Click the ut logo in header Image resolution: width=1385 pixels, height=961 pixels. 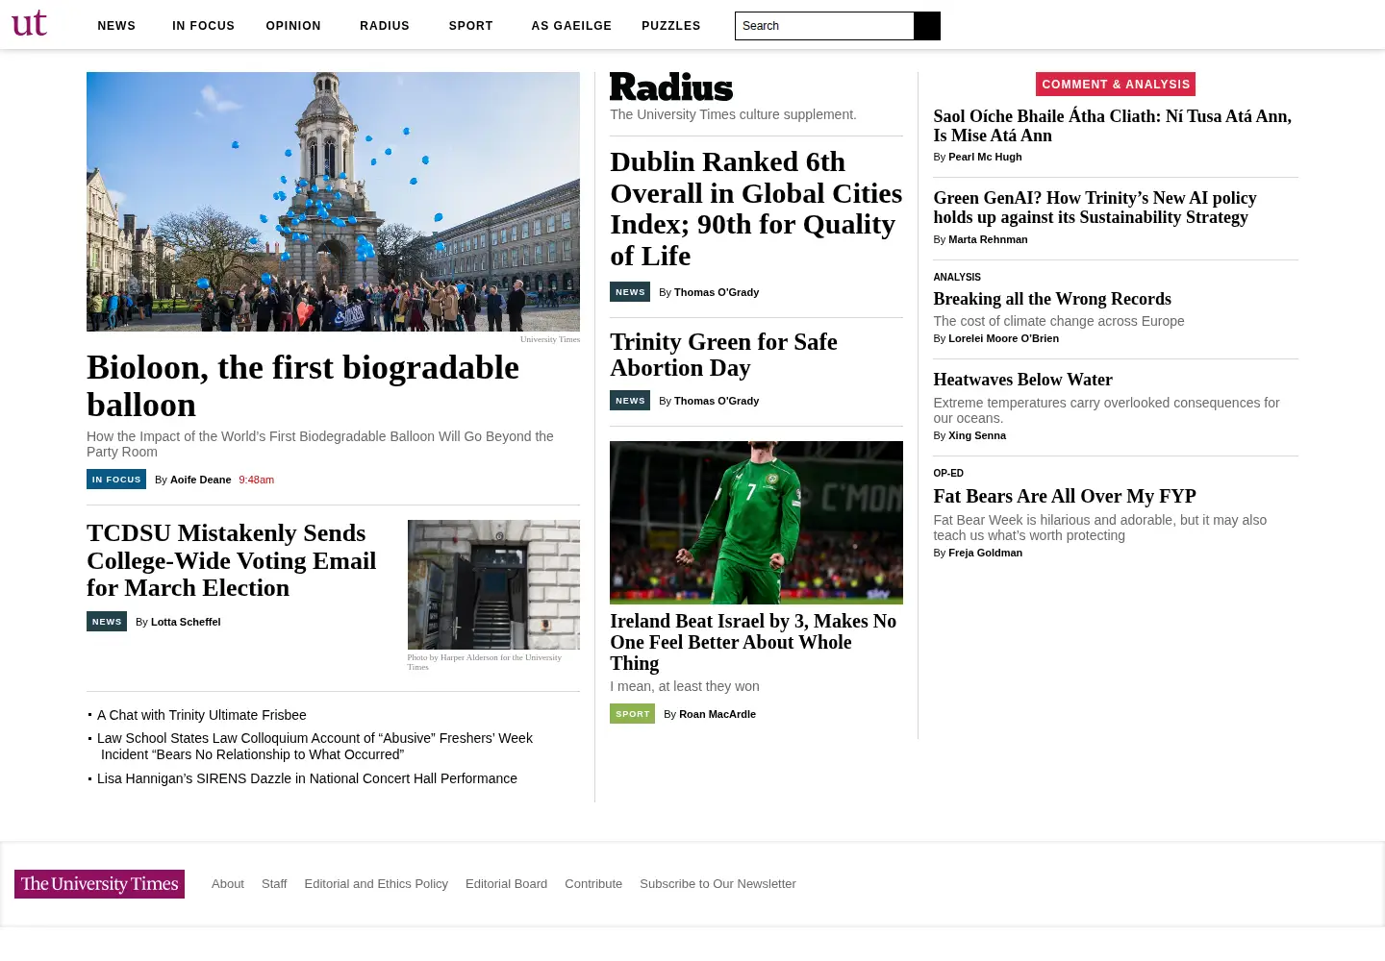pos(29,23)
